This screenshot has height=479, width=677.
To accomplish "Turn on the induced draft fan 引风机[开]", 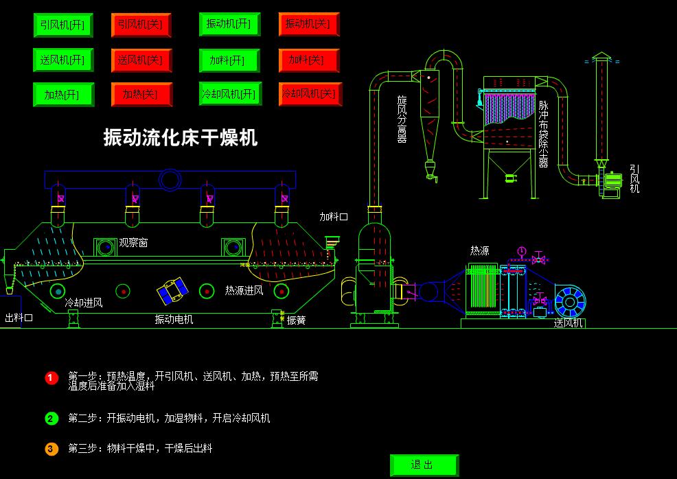I will [x=63, y=25].
